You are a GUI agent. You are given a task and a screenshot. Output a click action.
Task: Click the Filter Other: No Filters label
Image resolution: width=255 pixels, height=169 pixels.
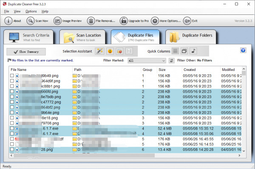195,60
